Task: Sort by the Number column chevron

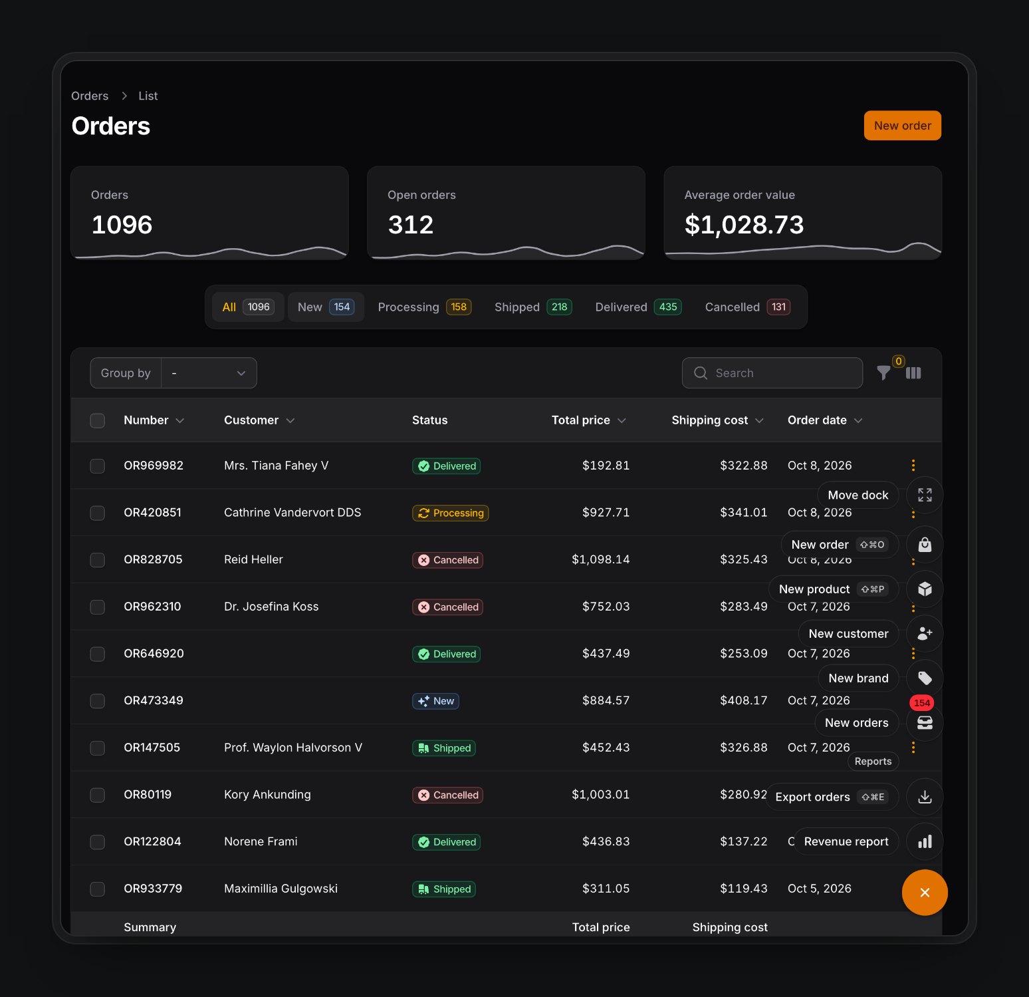Action: pyautogui.click(x=179, y=420)
